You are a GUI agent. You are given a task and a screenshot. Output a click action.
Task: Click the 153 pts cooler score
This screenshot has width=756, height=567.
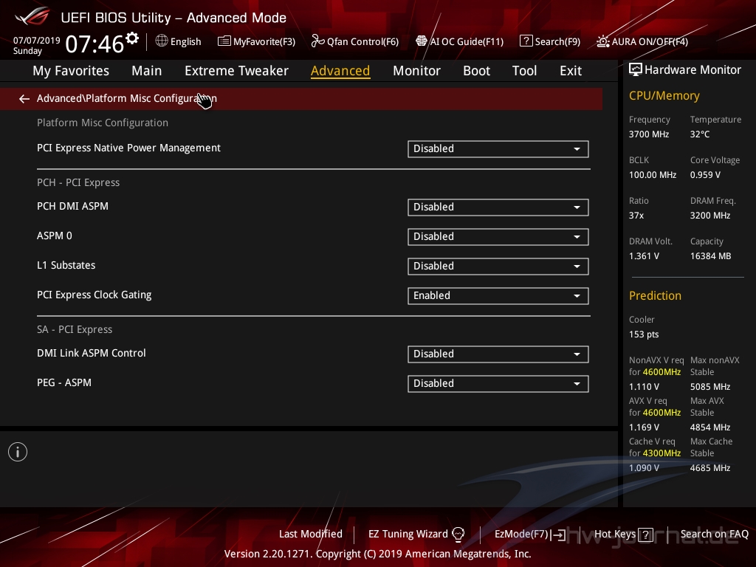[644, 334]
